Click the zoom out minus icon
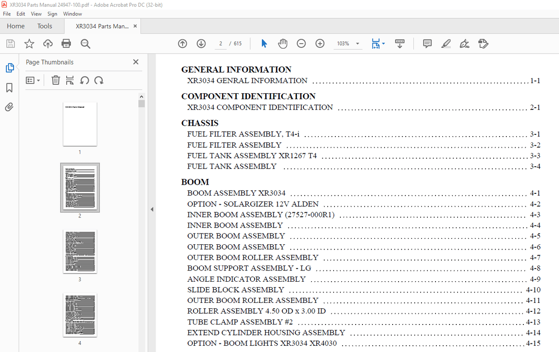Image resolution: width=559 pixels, height=352 pixels. pyautogui.click(x=301, y=44)
